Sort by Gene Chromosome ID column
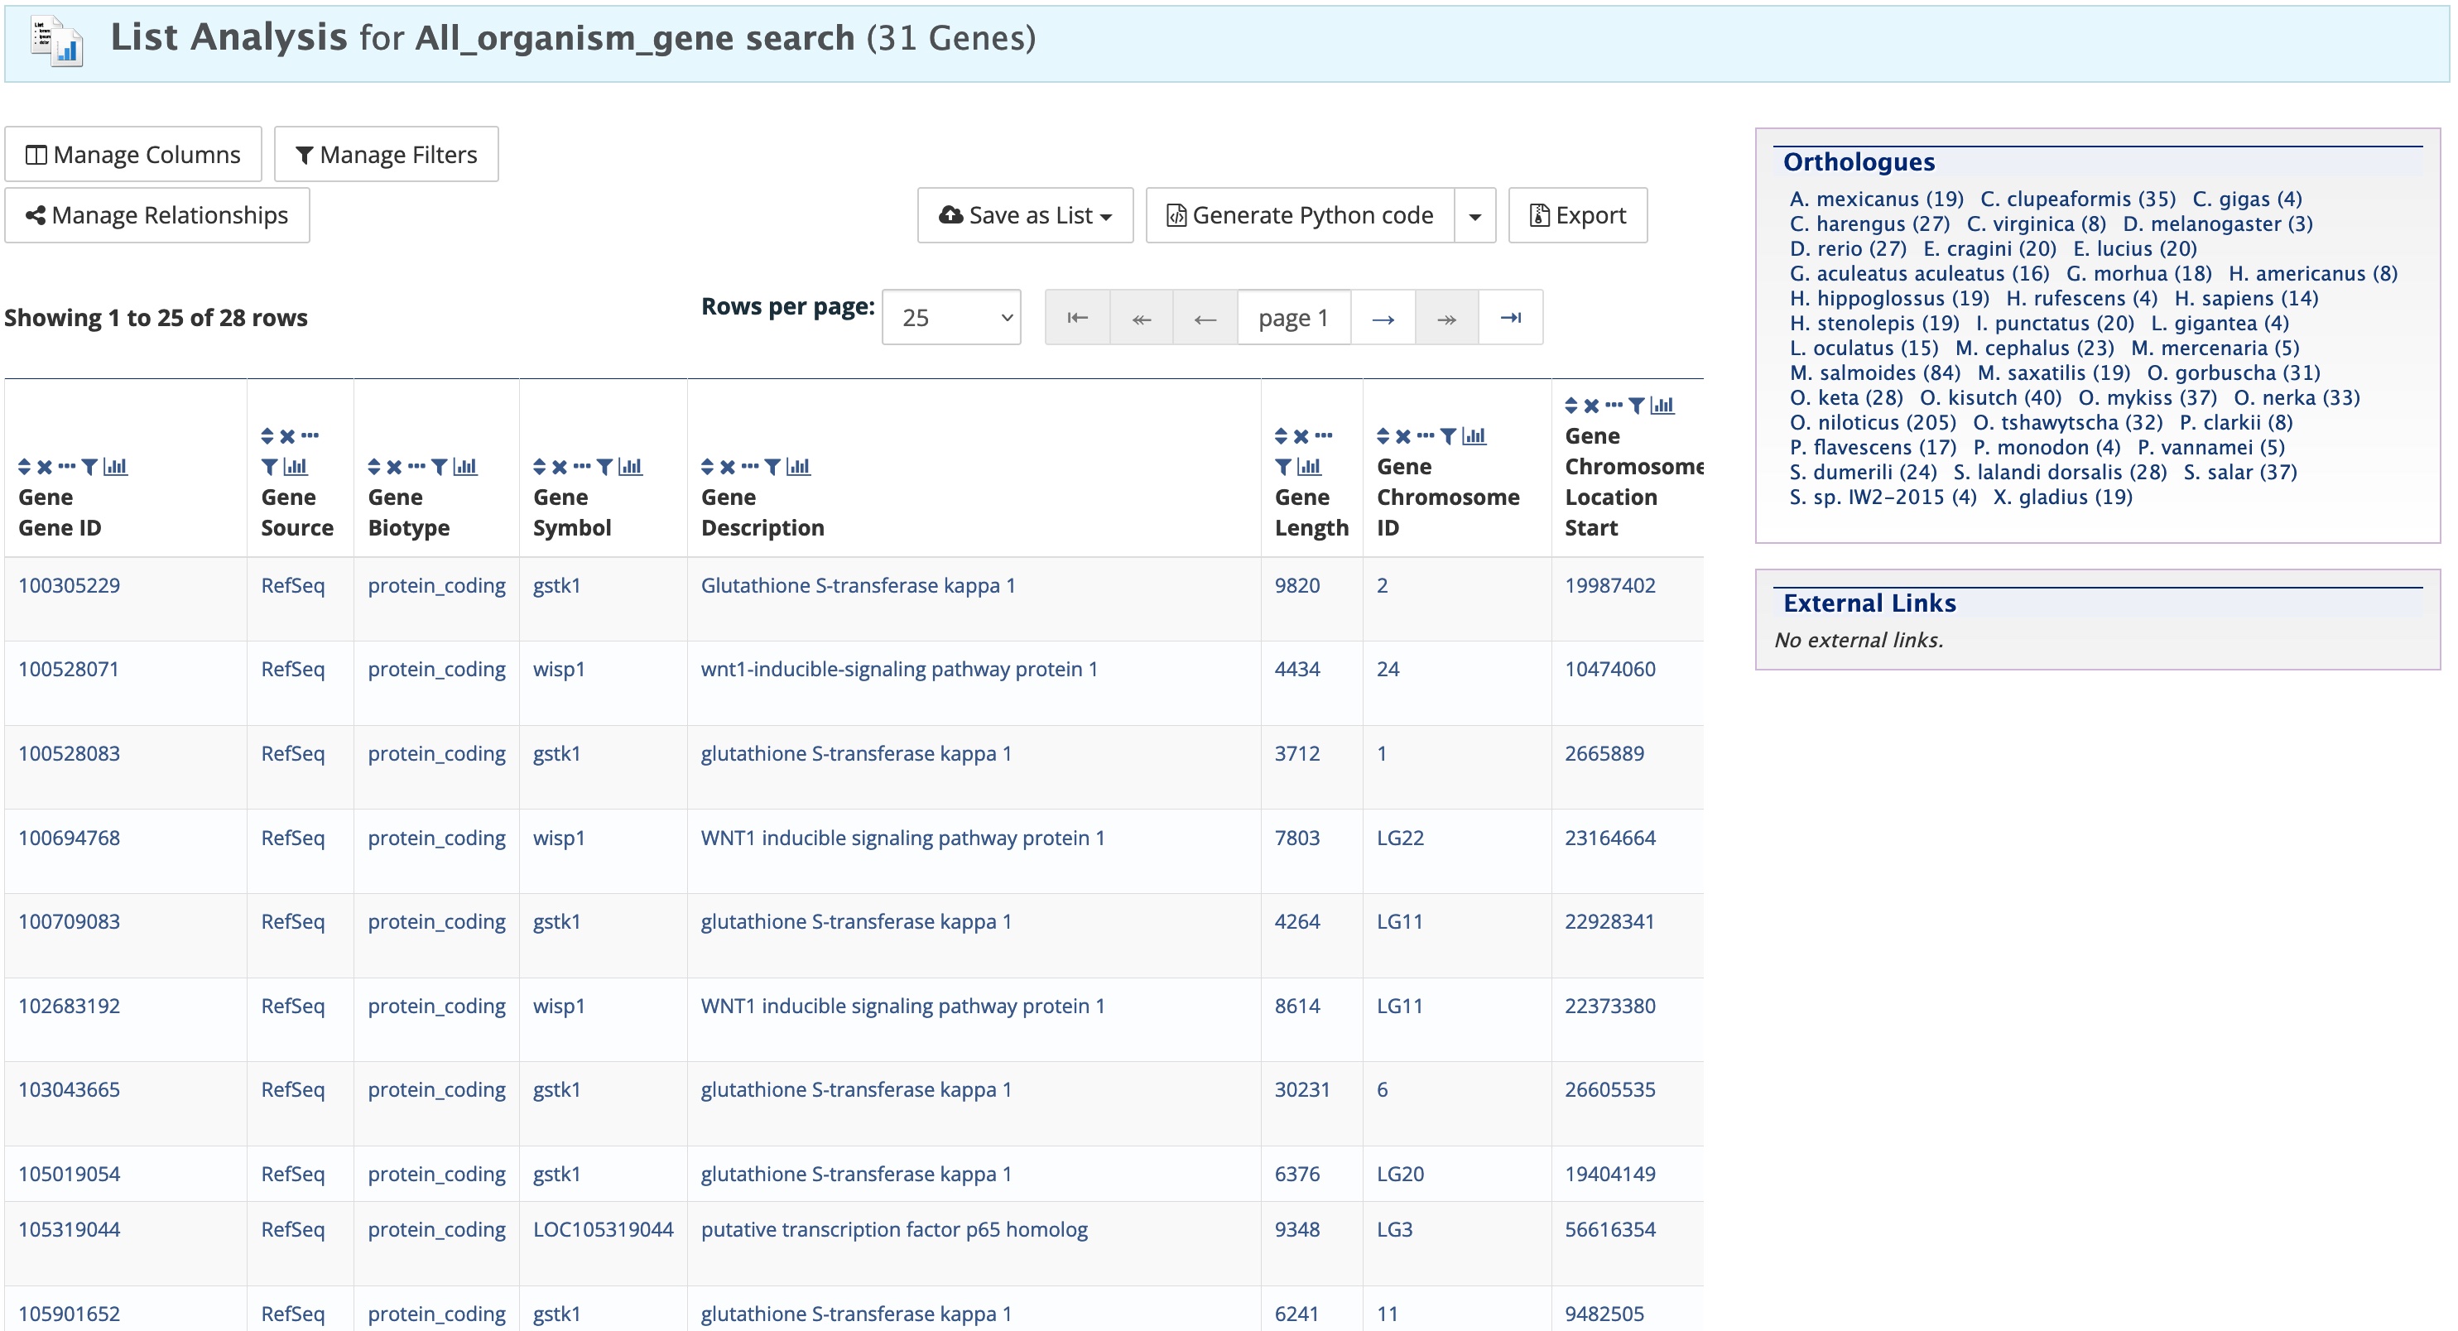 click(1383, 436)
